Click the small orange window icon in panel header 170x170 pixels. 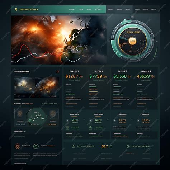click(x=58, y=71)
